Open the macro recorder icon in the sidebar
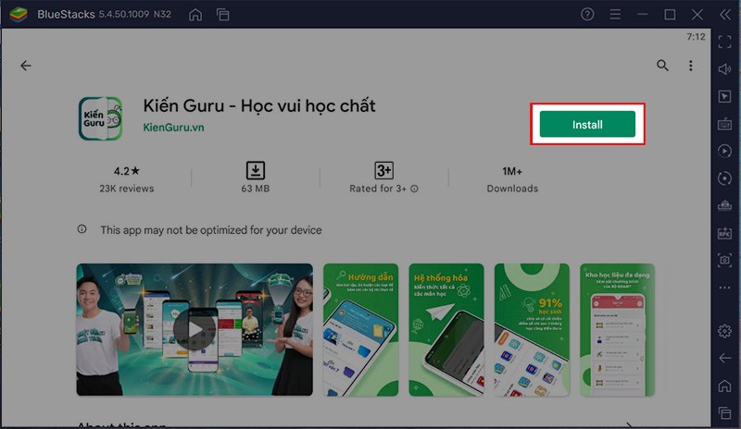This screenshot has width=741, height=429. (724, 205)
